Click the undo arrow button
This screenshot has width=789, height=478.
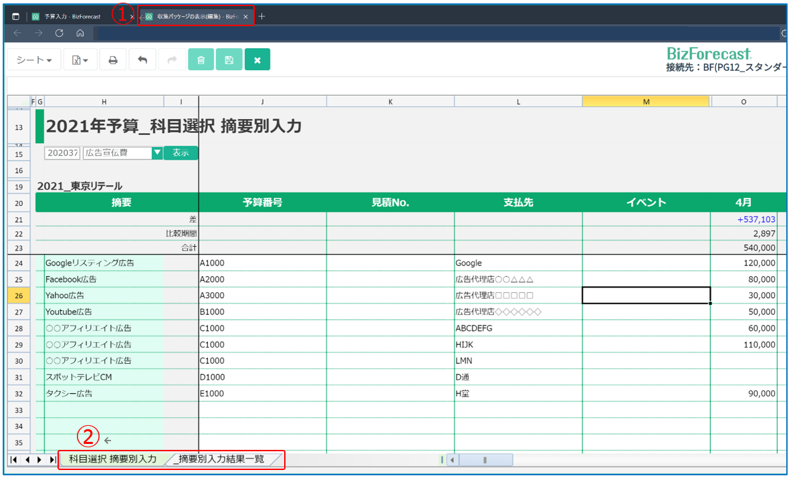pyautogui.click(x=142, y=60)
